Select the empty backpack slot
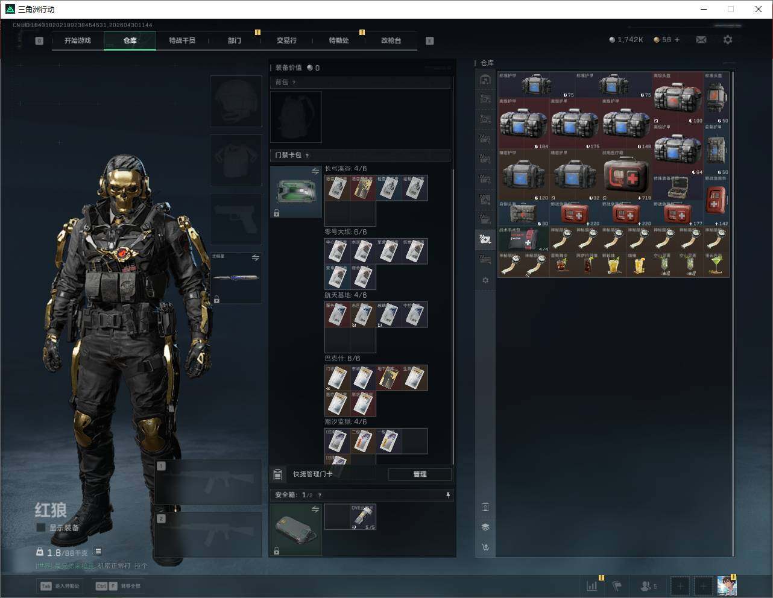 296,117
